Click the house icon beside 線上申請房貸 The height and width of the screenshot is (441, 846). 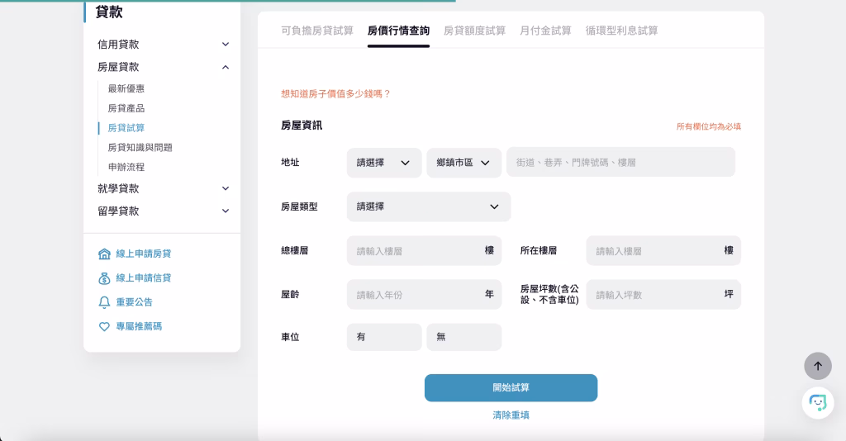[x=104, y=254]
